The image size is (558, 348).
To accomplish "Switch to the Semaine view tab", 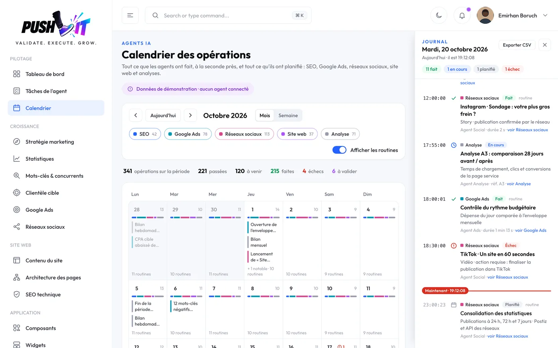I will coord(288,115).
